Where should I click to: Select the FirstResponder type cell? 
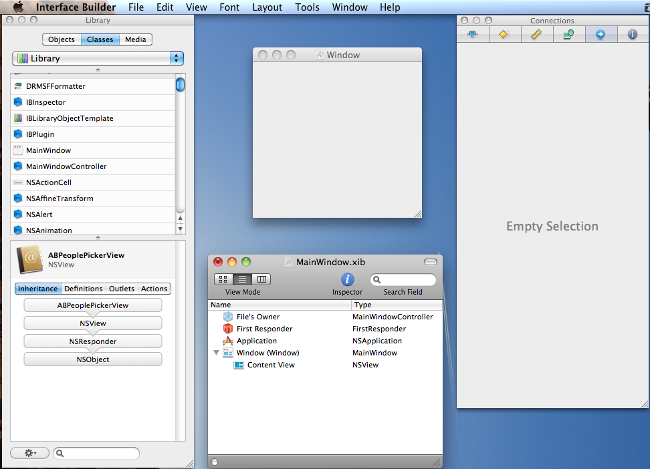click(x=379, y=329)
